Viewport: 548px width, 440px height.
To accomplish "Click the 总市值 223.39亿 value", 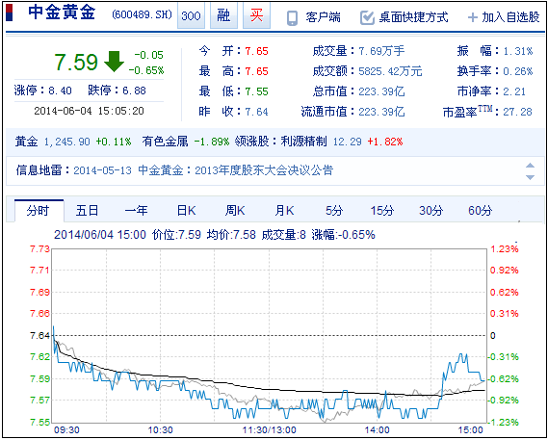I will [x=381, y=91].
